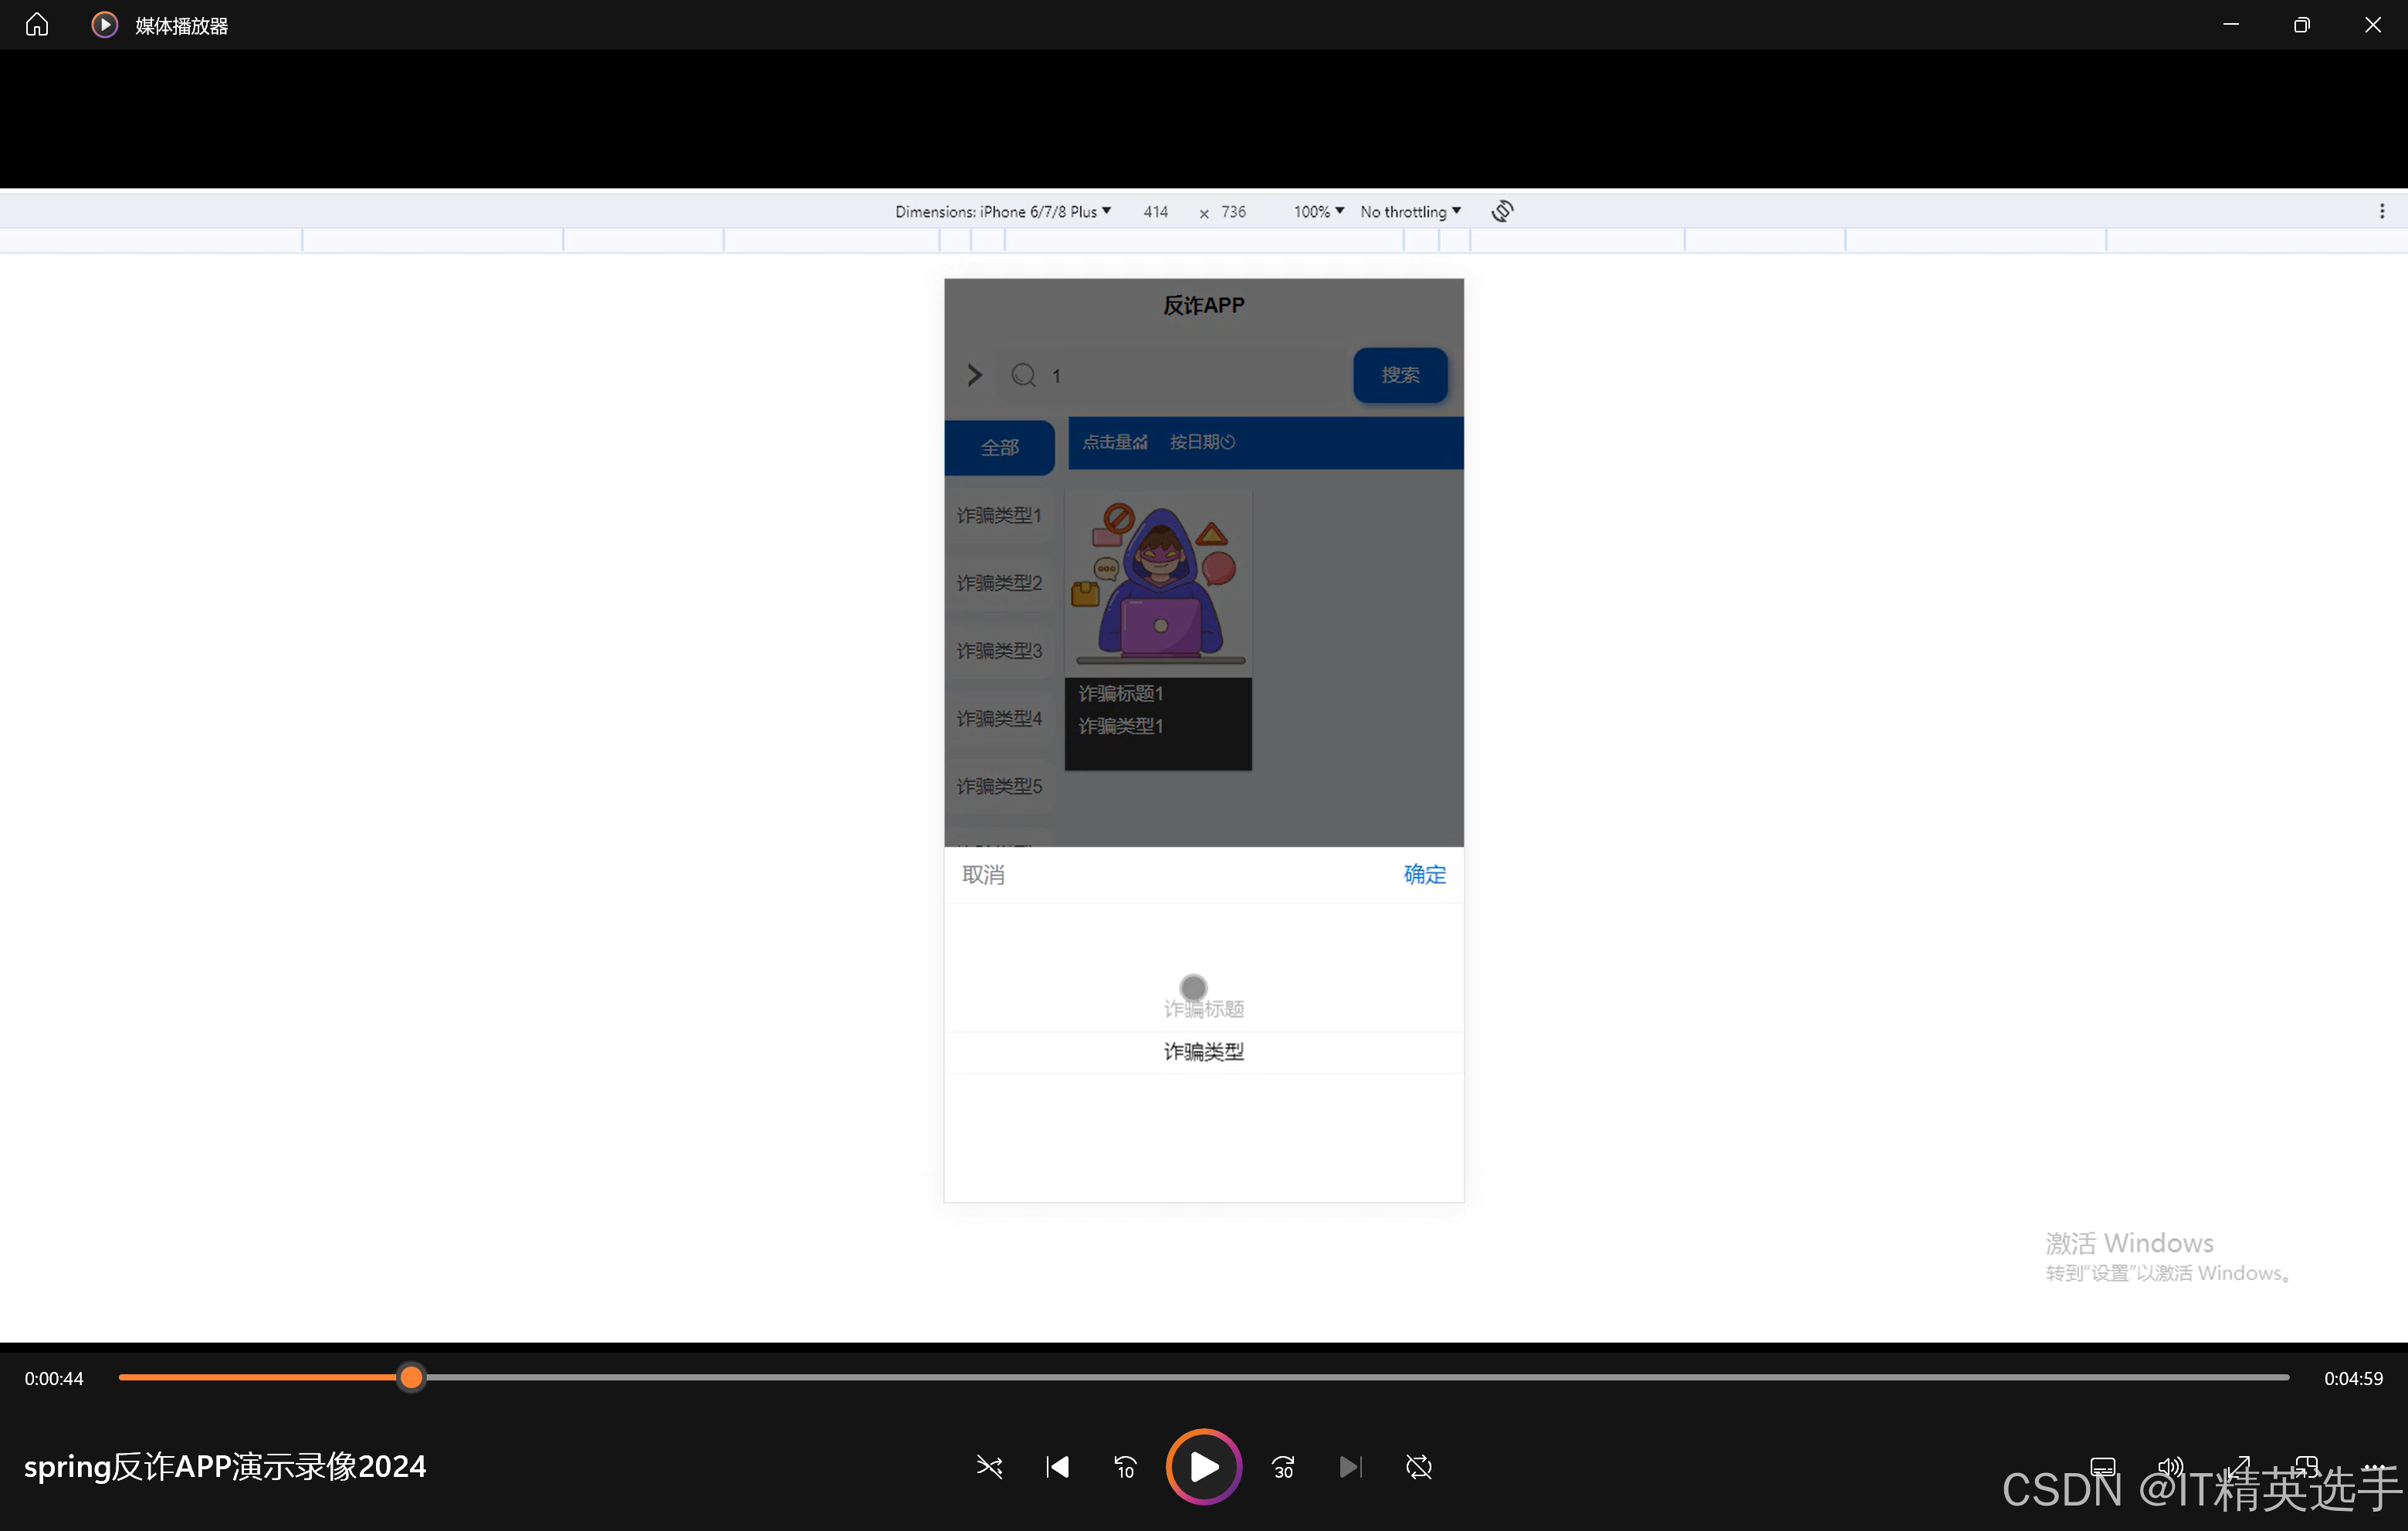
Task: Click 取消 to cancel the picker
Action: click(983, 874)
